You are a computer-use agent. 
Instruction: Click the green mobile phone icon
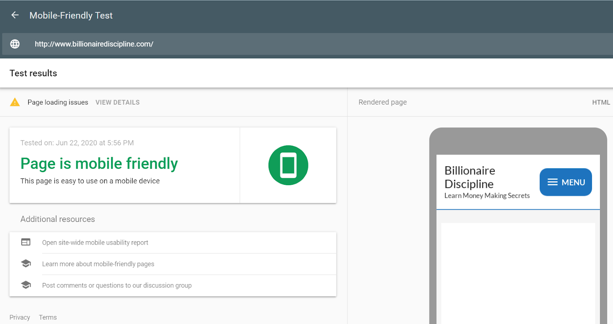pos(288,165)
